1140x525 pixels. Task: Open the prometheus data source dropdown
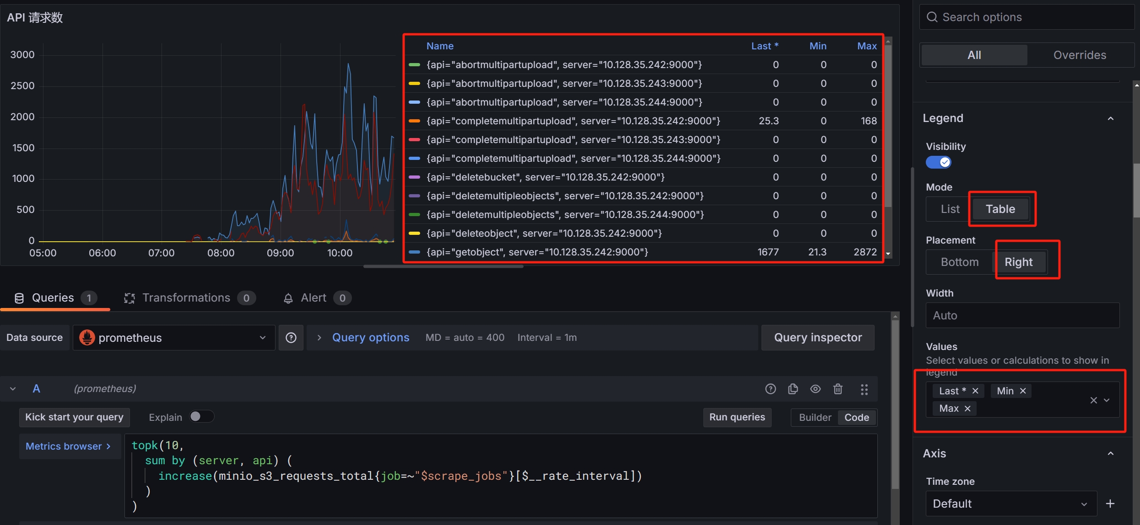click(x=174, y=338)
